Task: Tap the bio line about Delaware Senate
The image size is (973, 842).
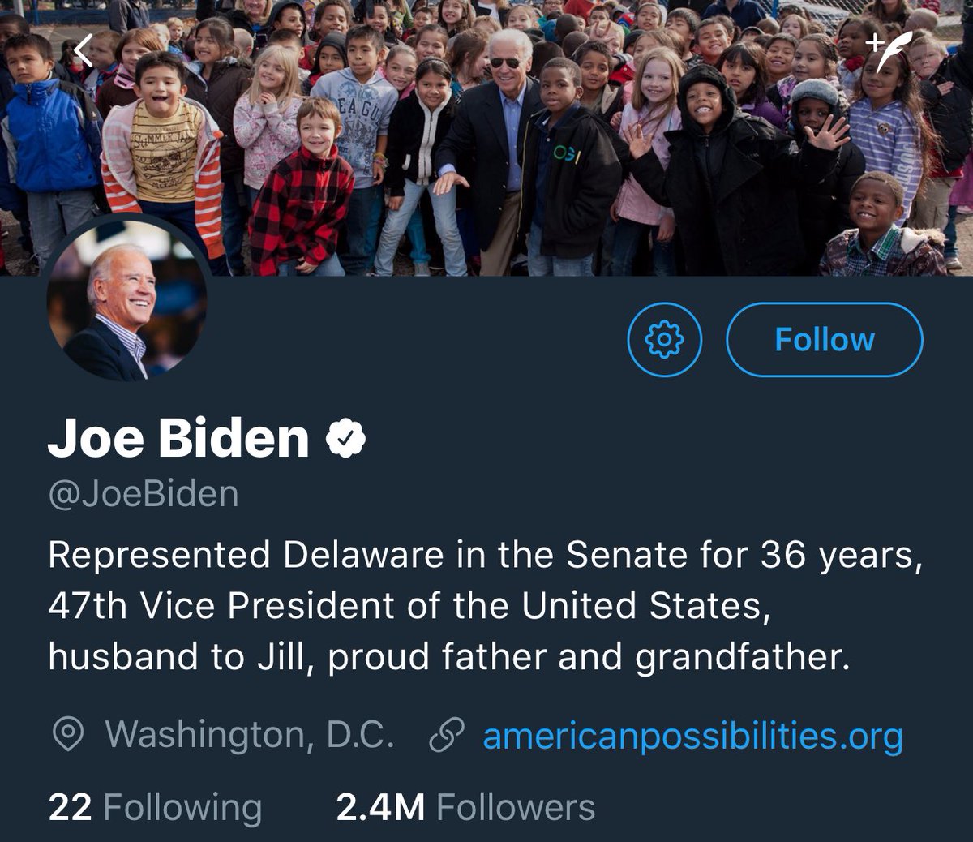Action: (485, 556)
